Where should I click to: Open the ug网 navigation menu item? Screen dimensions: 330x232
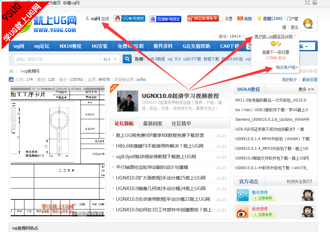tap(19, 46)
